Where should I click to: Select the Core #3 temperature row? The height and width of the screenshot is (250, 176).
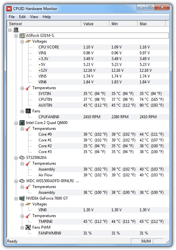(x=103, y=152)
